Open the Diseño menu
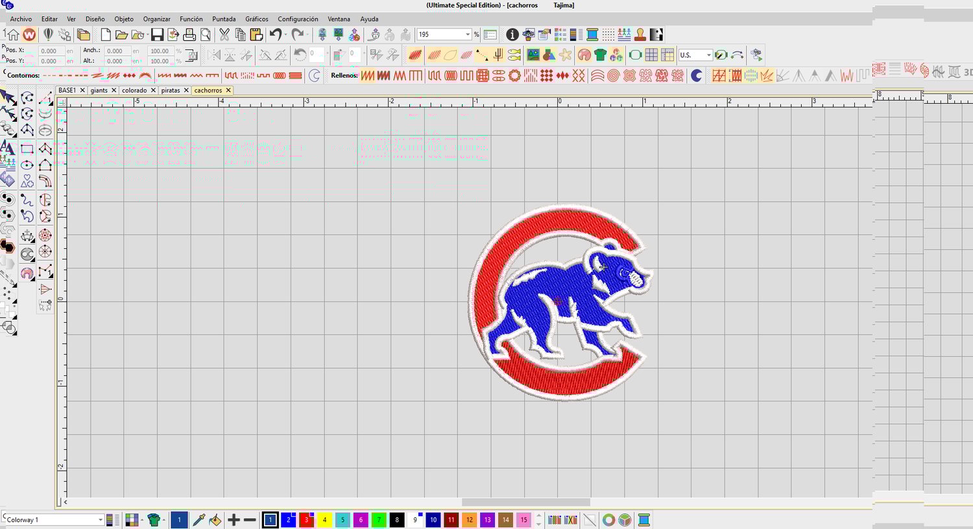Image resolution: width=973 pixels, height=529 pixels. tap(95, 19)
